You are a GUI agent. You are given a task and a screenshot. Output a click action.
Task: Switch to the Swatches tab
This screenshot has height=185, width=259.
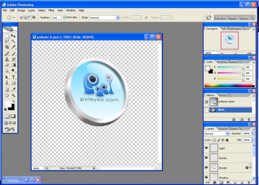222,62
